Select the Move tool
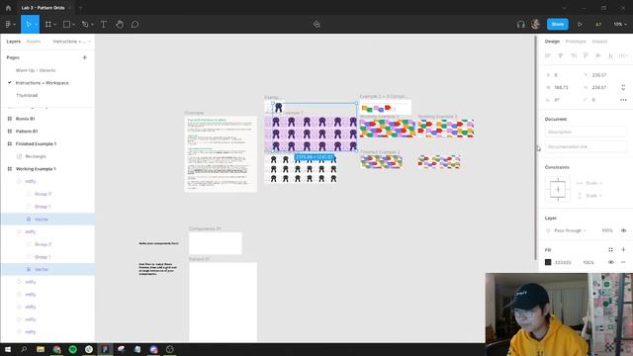This screenshot has height=356, width=633. [x=29, y=24]
